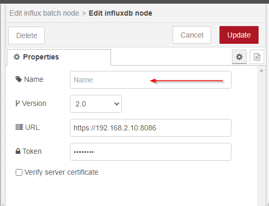269x206 pixels.
Task: Enable Verify server certificate checkbox
Action: tap(19, 173)
